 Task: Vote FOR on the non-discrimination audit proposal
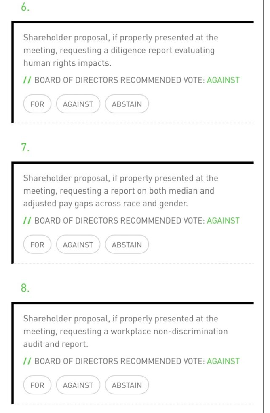coord(37,385)
